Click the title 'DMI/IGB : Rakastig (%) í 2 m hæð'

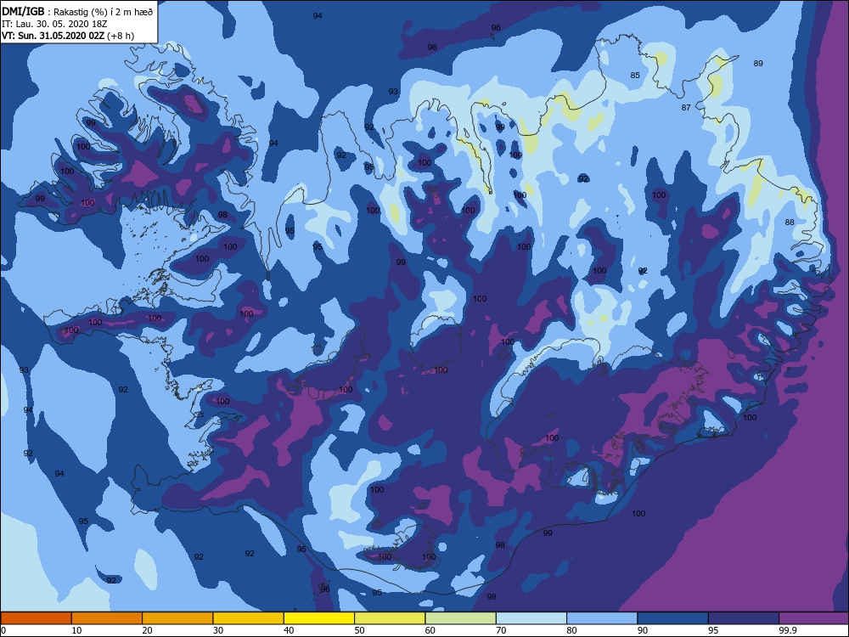(x=78, y=11)
